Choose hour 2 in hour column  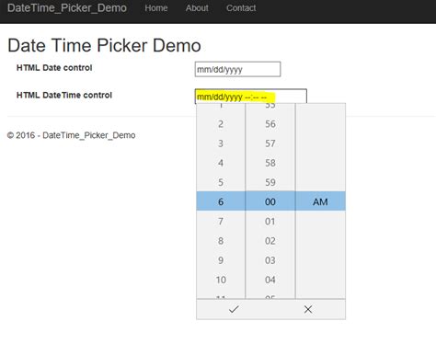point(221,124)
